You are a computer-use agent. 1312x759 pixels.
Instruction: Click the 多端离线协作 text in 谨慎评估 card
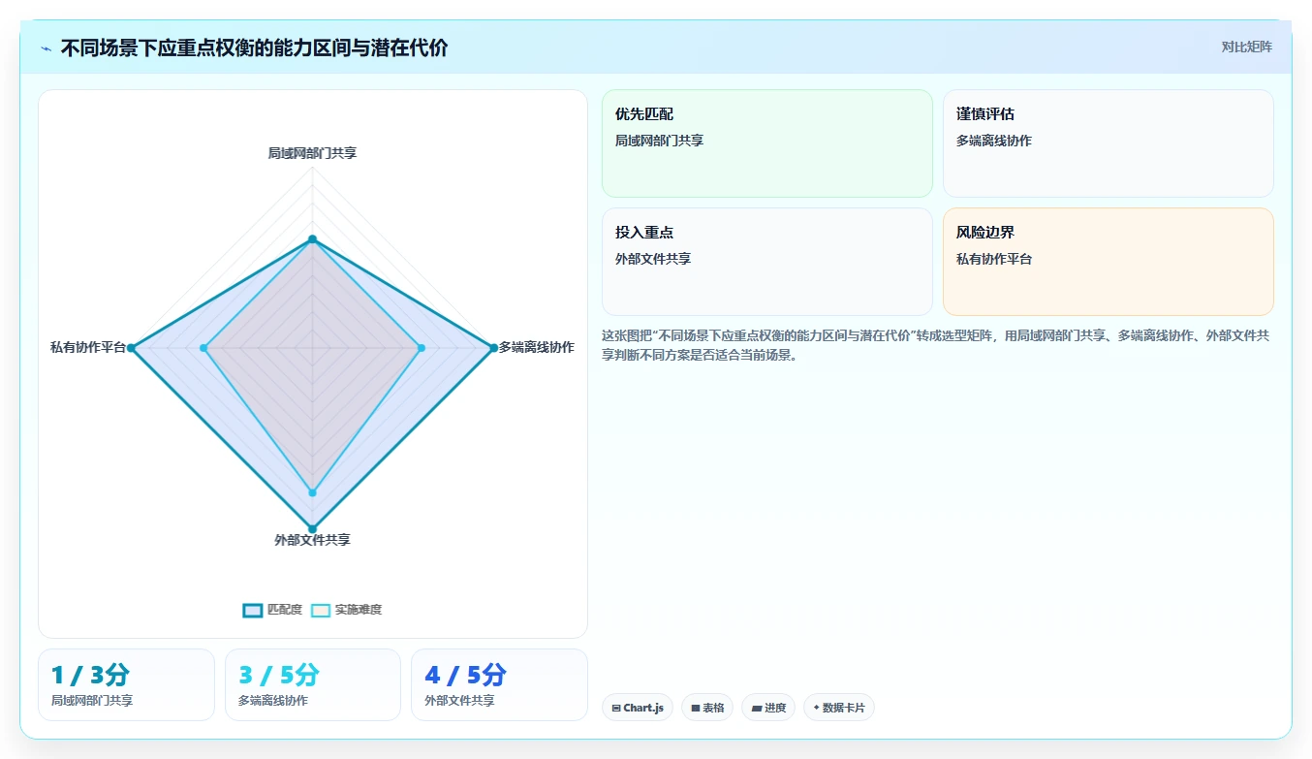[x=994, y=141]
